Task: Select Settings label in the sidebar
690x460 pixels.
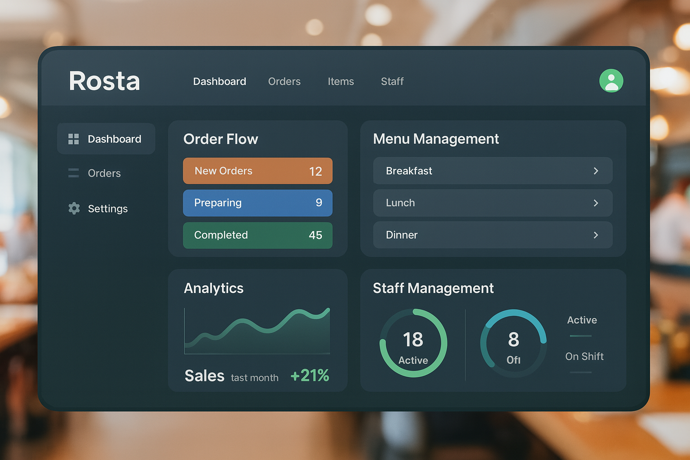Action: (x=108, y=209)
